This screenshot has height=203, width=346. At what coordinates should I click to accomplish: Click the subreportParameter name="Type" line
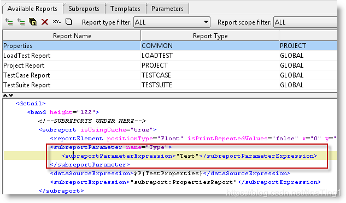point(111,147)
